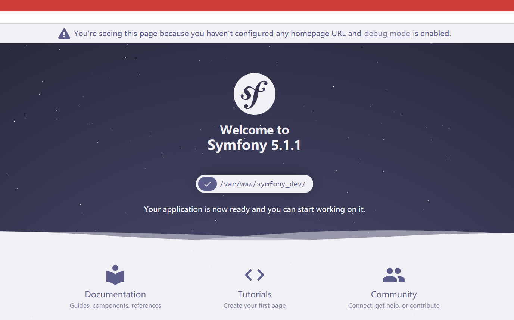The height and width of the screenshot is (320, 514).
Task: Click the application is now ready message
Action: coord(255,209)
